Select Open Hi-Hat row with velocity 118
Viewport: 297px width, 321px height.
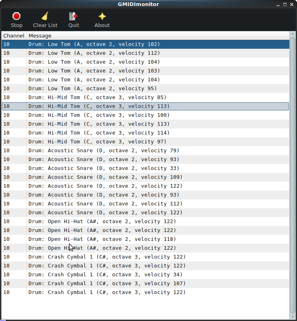tap(145, 239)
